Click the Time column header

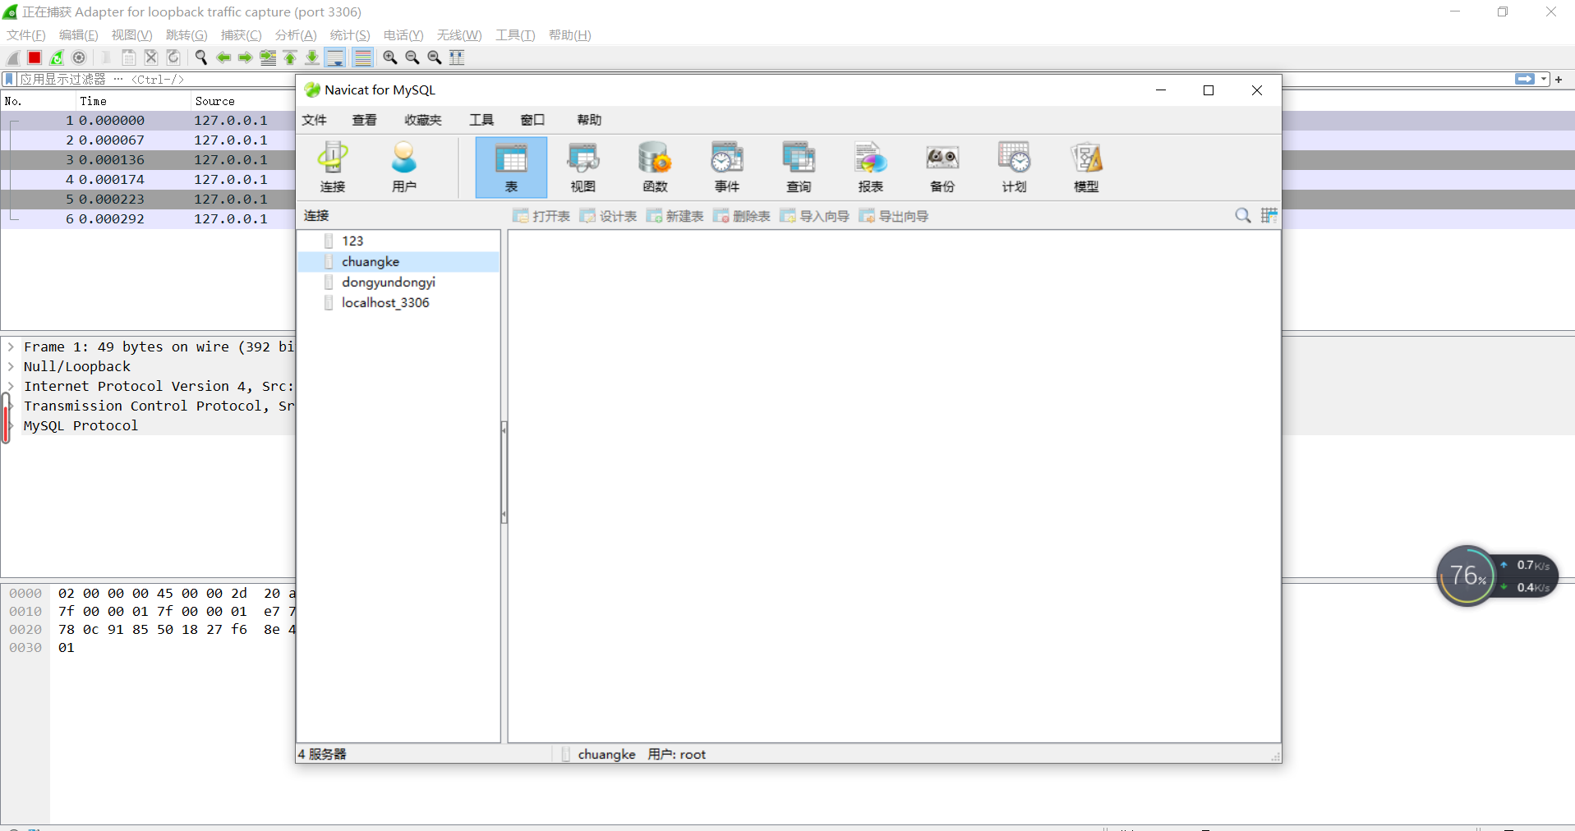(x=132, y=101)
